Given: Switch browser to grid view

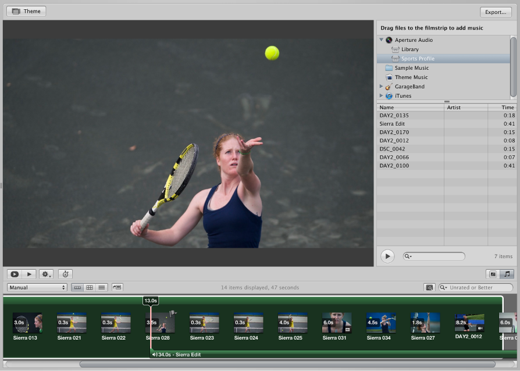Looking at the screenshot, I should click(x=90, y=287).
